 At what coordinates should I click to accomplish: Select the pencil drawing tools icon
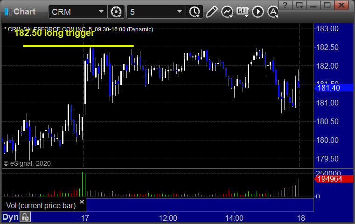point(211,12)
